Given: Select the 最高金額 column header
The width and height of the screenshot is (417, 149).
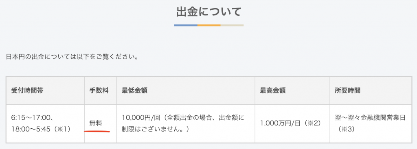Looking at the screenshot, I should tap(273, 91).
